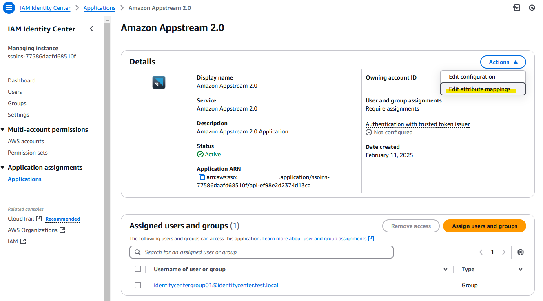The height and width of the screenshot is (301, 543).
Task: Click Assign users and groups button
Action: point(484,226)
